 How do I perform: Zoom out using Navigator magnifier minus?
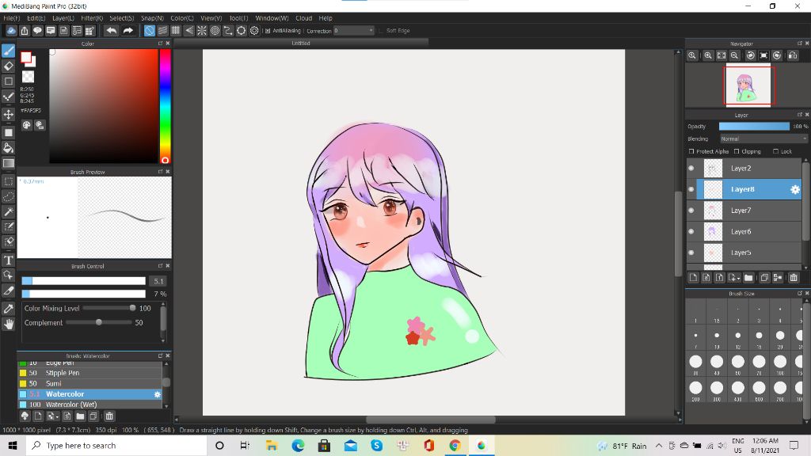[734, 55]
